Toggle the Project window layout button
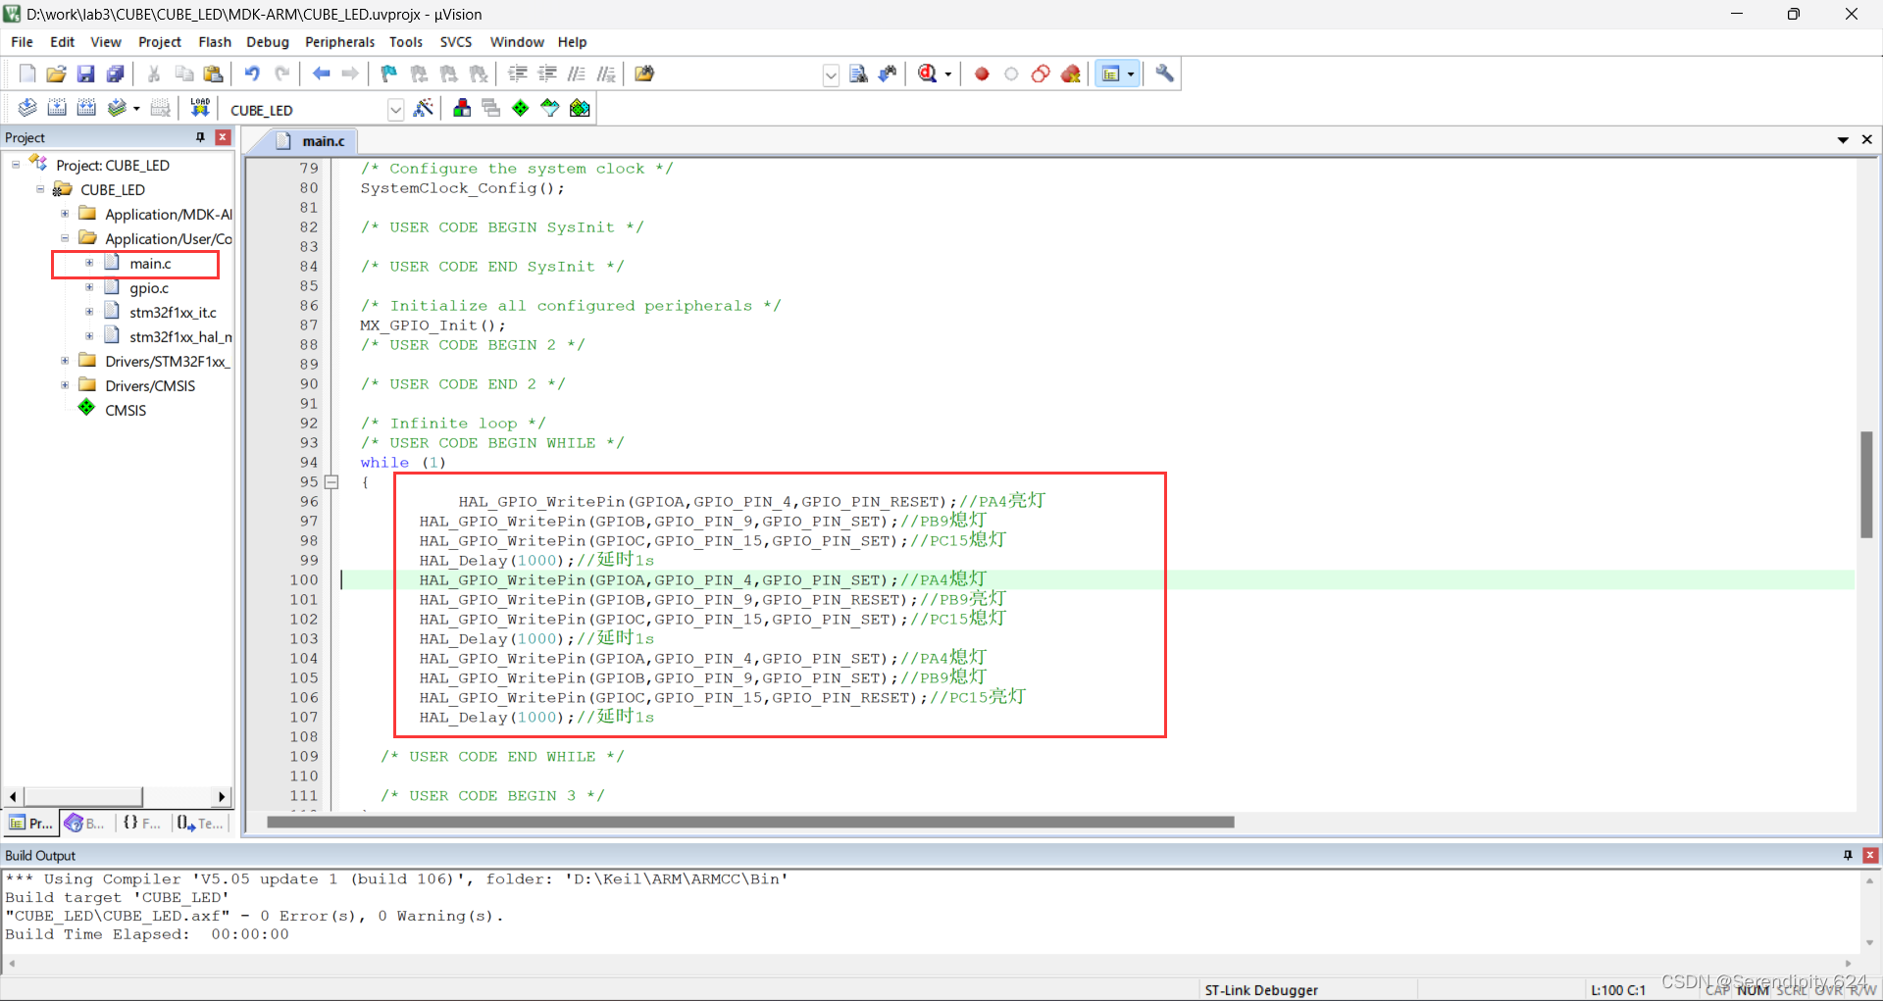This screenshot has width=1883, height=1001. [x=1110, y=74]
